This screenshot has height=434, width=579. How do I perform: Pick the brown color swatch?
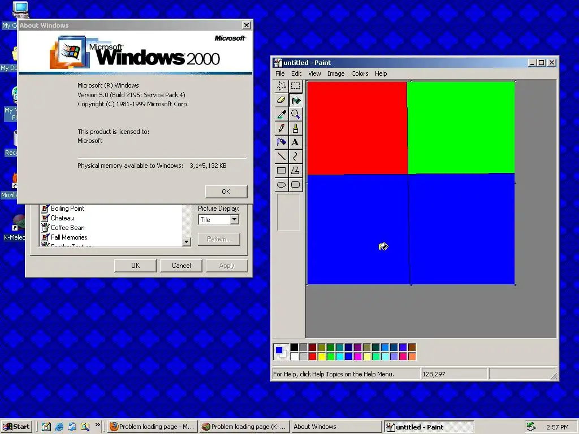[412, 348]
